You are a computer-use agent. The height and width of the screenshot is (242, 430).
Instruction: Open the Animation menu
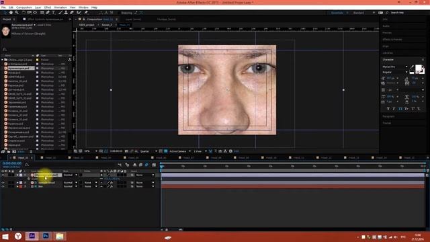[x=60, y=7]
